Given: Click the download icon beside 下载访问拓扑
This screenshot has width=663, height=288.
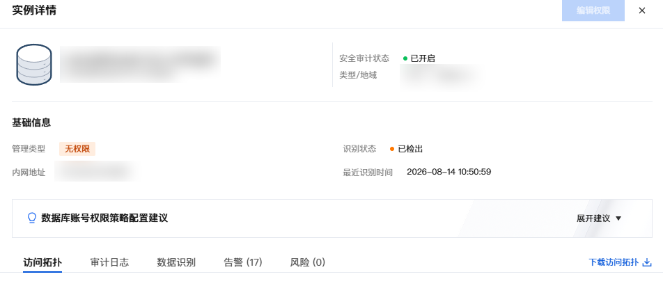Looking at the screenshot, I should [647, 263].
